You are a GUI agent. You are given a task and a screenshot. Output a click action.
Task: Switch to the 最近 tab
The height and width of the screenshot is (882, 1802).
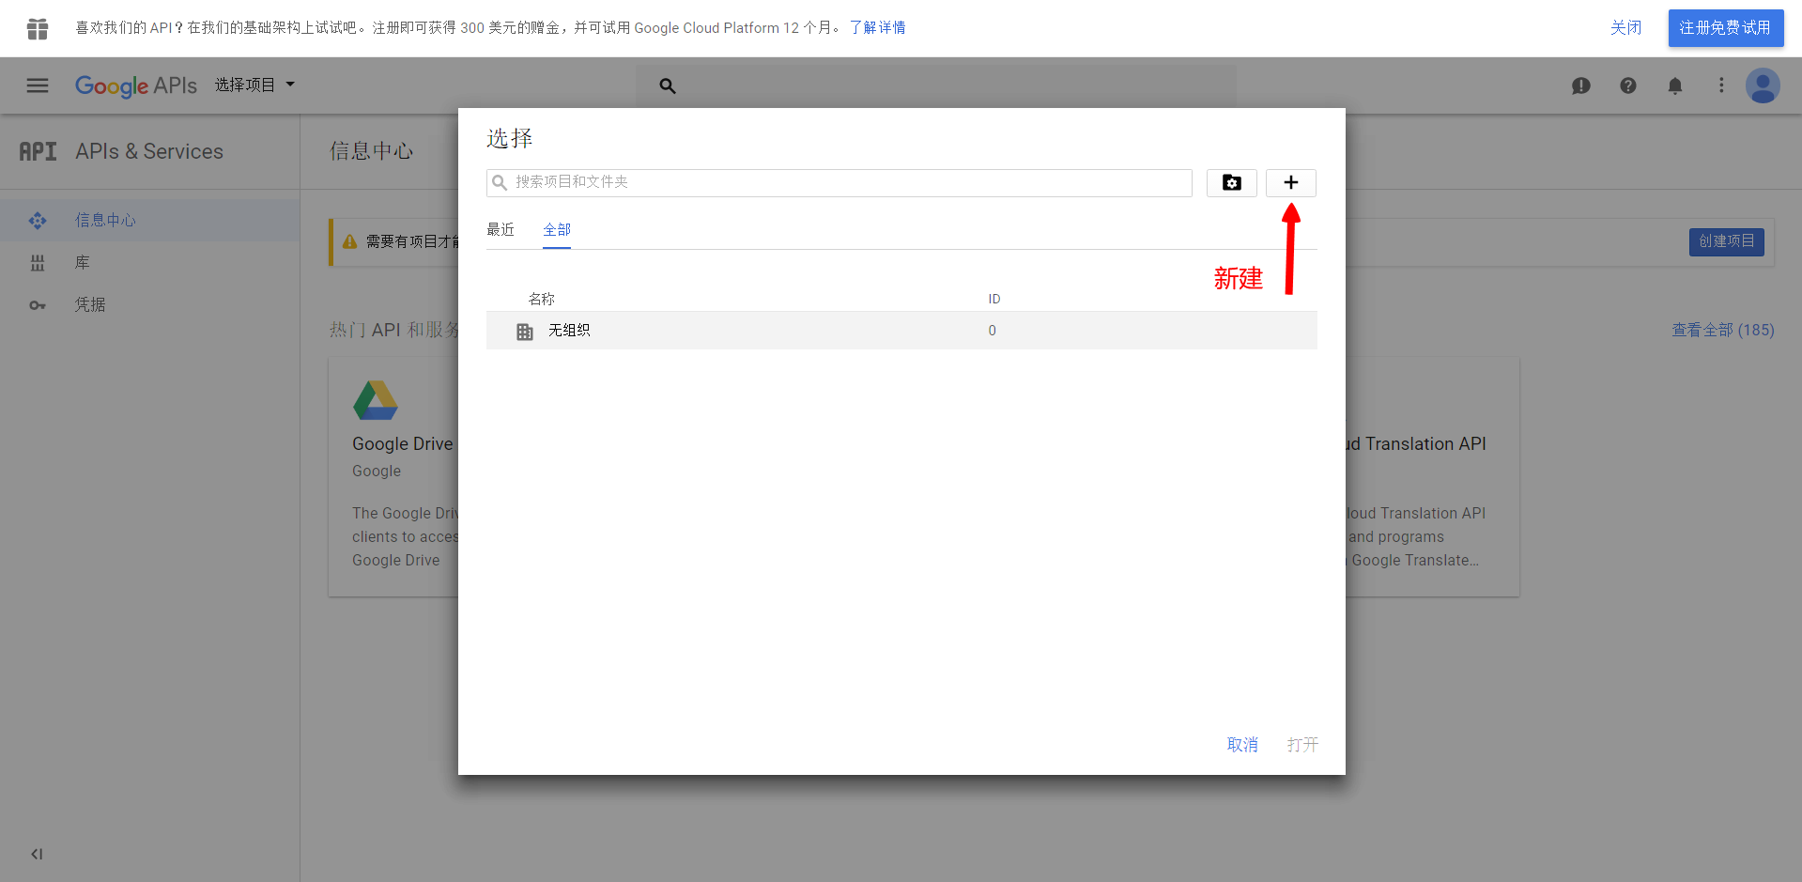pos(501,229)
